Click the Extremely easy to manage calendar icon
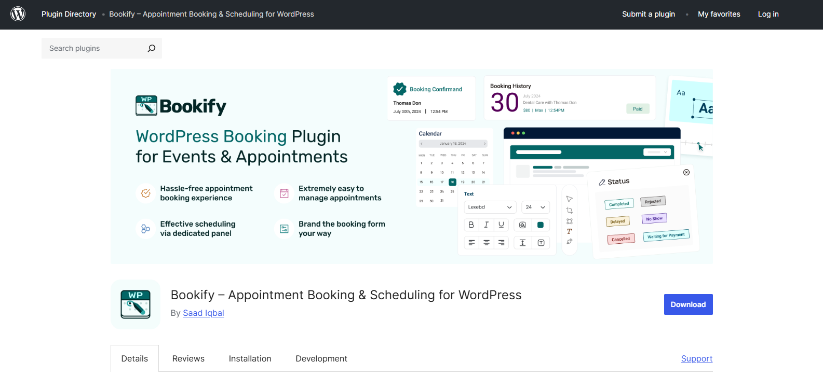This screenshot has height=376, width=823. [x=284, y=193]
